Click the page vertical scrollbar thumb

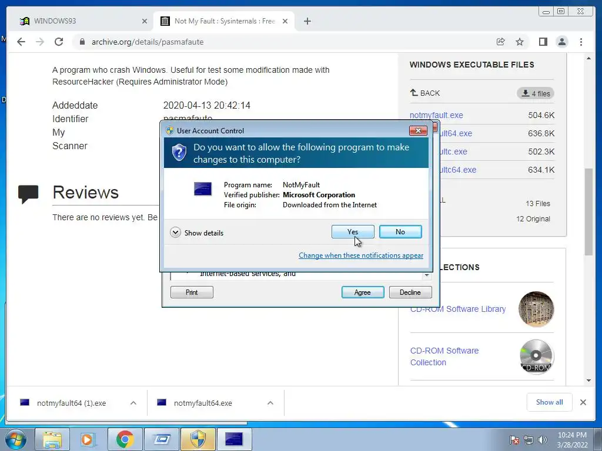click(588, 211)
